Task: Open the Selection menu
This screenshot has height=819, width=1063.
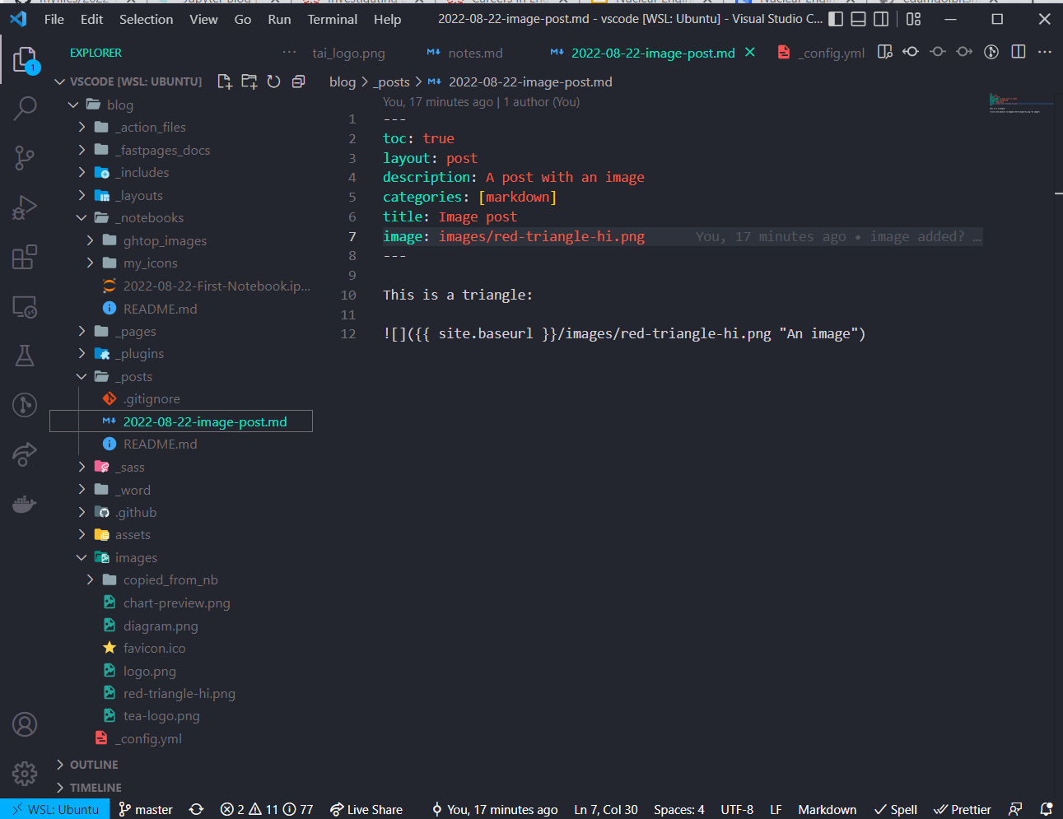Action: 147,19
